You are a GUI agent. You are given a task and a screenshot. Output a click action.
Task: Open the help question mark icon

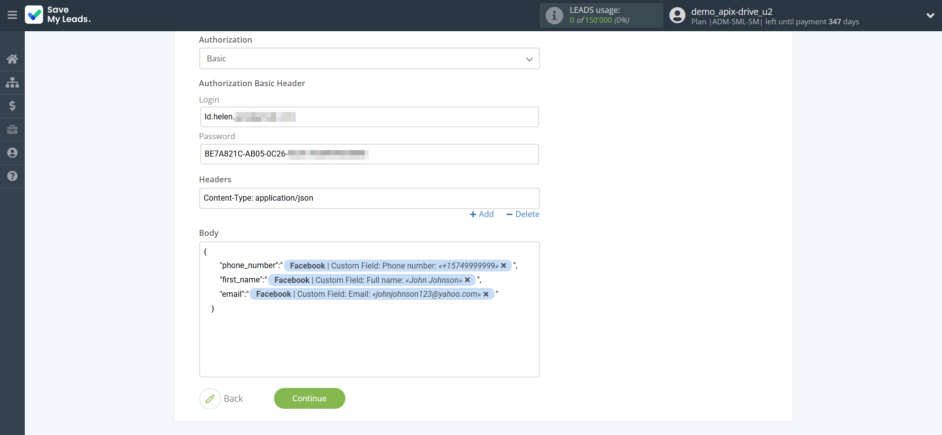point(12,176)
